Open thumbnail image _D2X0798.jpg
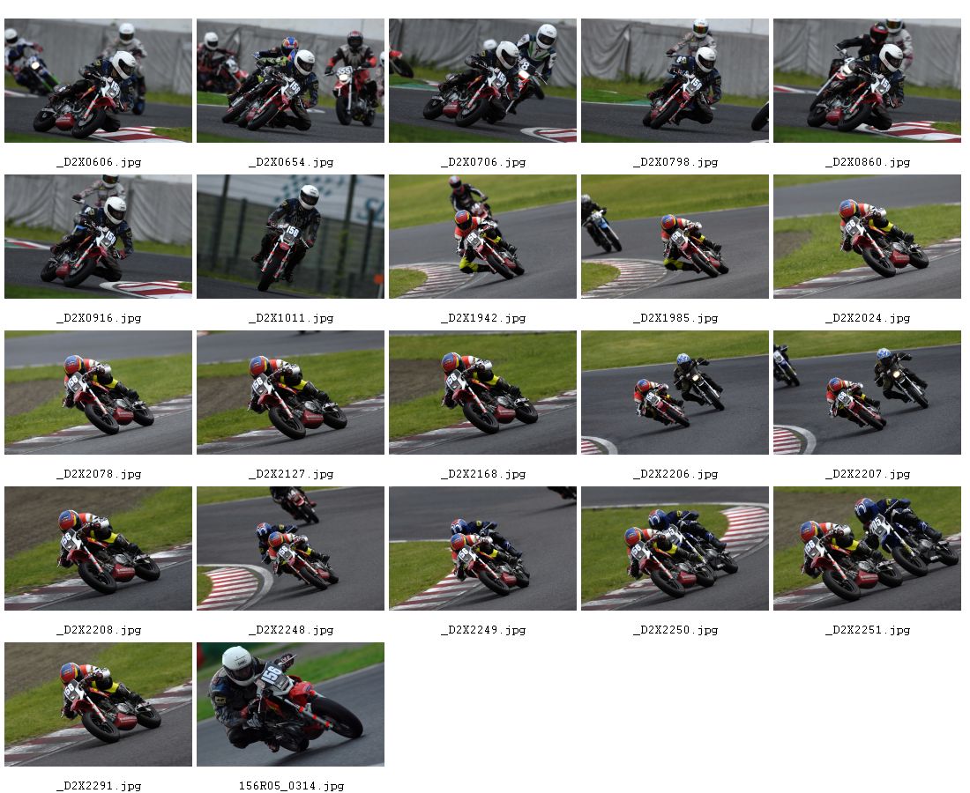The width and height of the screenshot is (970, 793). (x=675, y=80)
